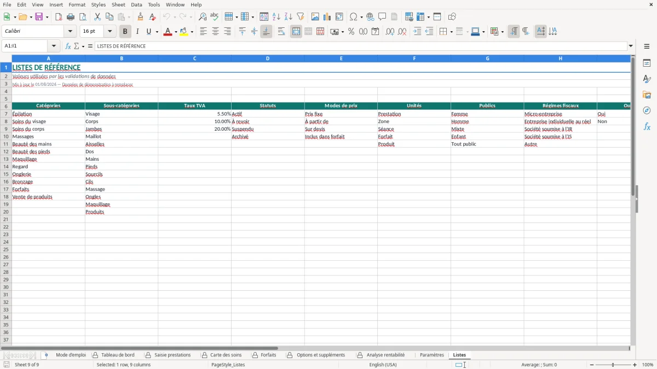
Task: Cut selection with the scissors icon
Action: (x=97, y=17)
